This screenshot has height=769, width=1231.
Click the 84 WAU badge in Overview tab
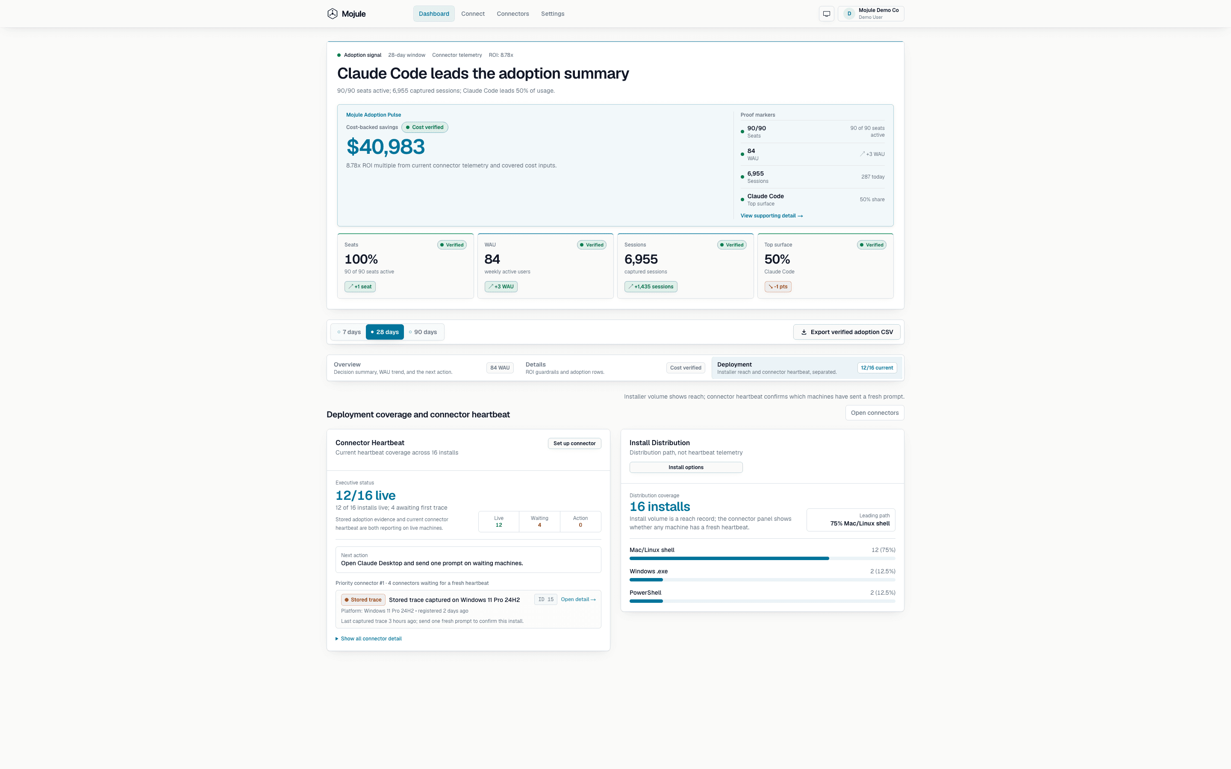[500, 368]
